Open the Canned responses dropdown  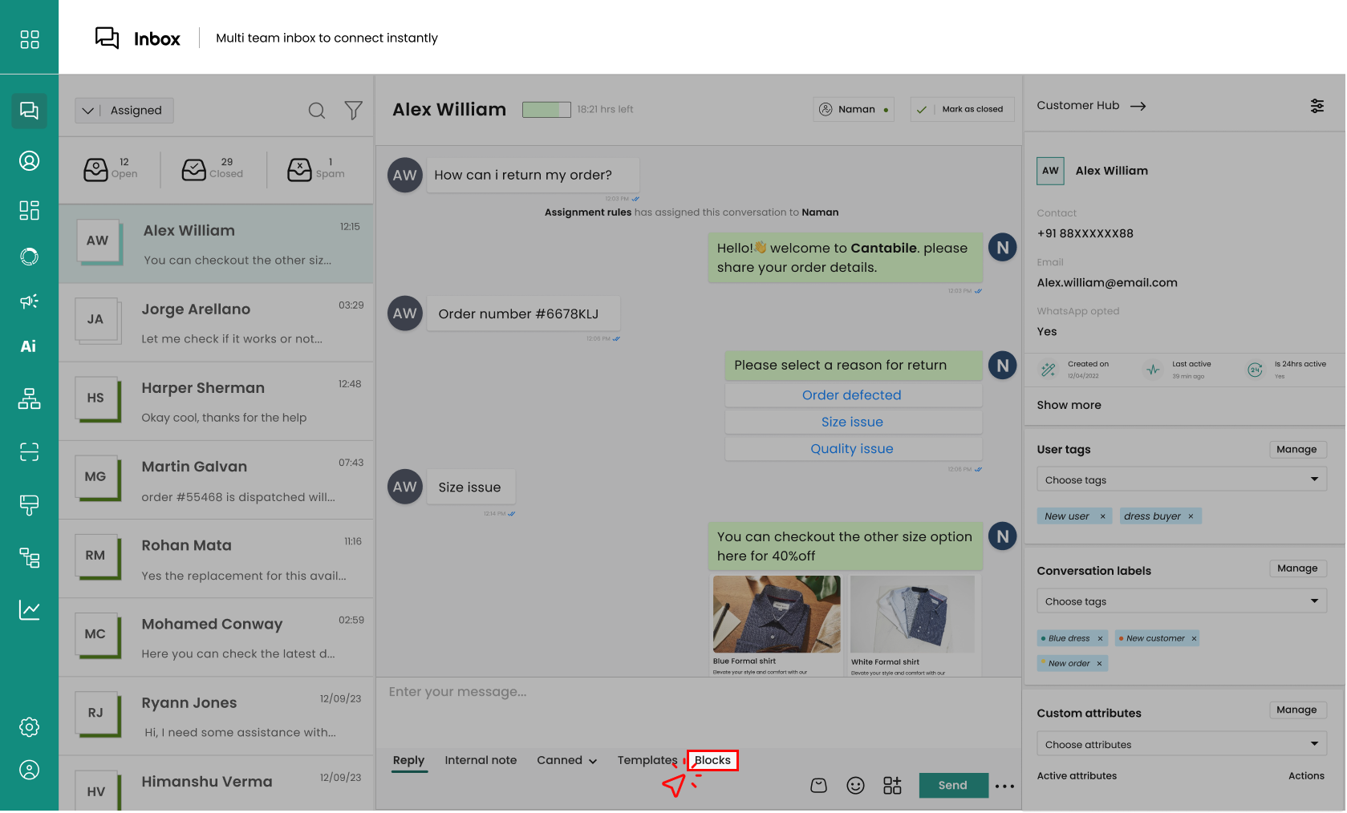(566, 761)
